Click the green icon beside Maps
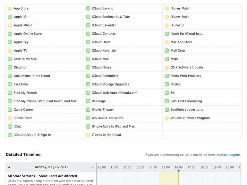 click(167, 59)
